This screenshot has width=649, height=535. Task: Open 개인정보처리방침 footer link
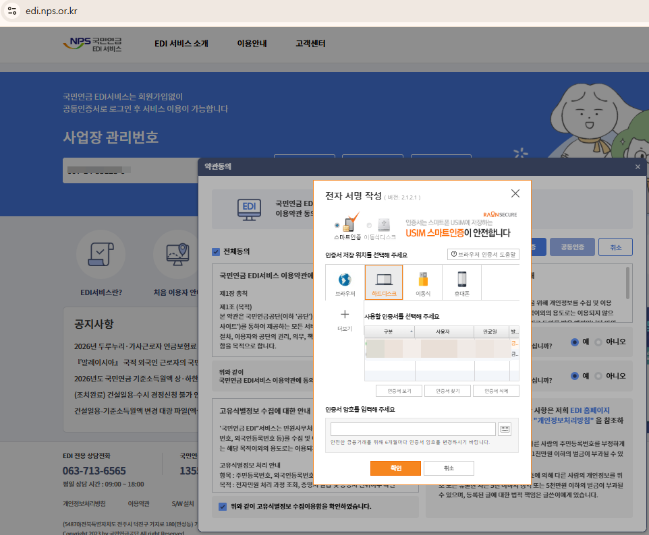click(84, 503)
